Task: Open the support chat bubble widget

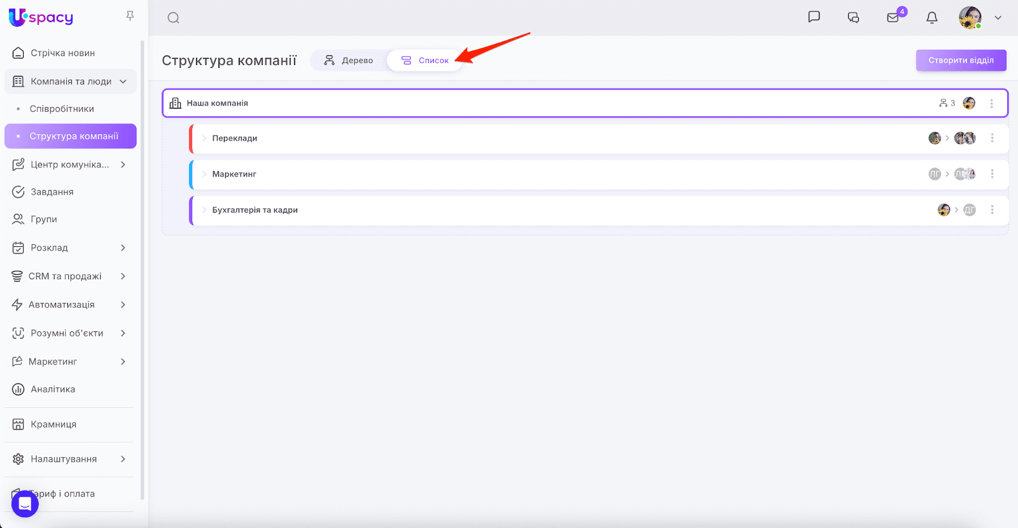Action: click(x=25, y=504)
